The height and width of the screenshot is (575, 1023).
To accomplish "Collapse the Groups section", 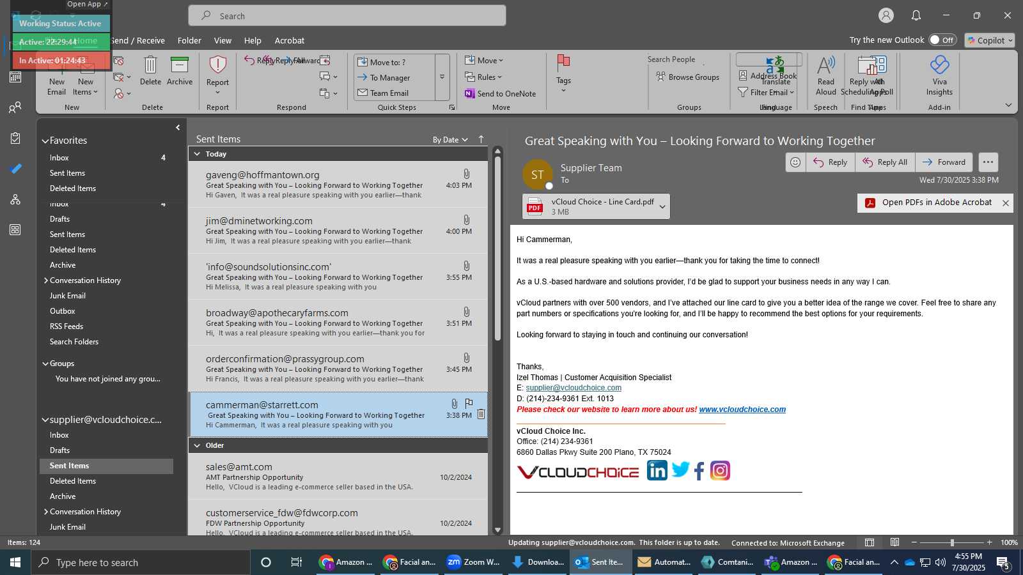I will coord(45,364).
